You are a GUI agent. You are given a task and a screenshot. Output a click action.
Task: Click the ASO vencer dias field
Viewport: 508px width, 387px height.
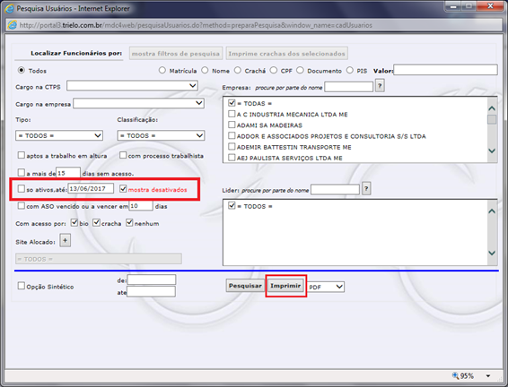pos(141,206)
